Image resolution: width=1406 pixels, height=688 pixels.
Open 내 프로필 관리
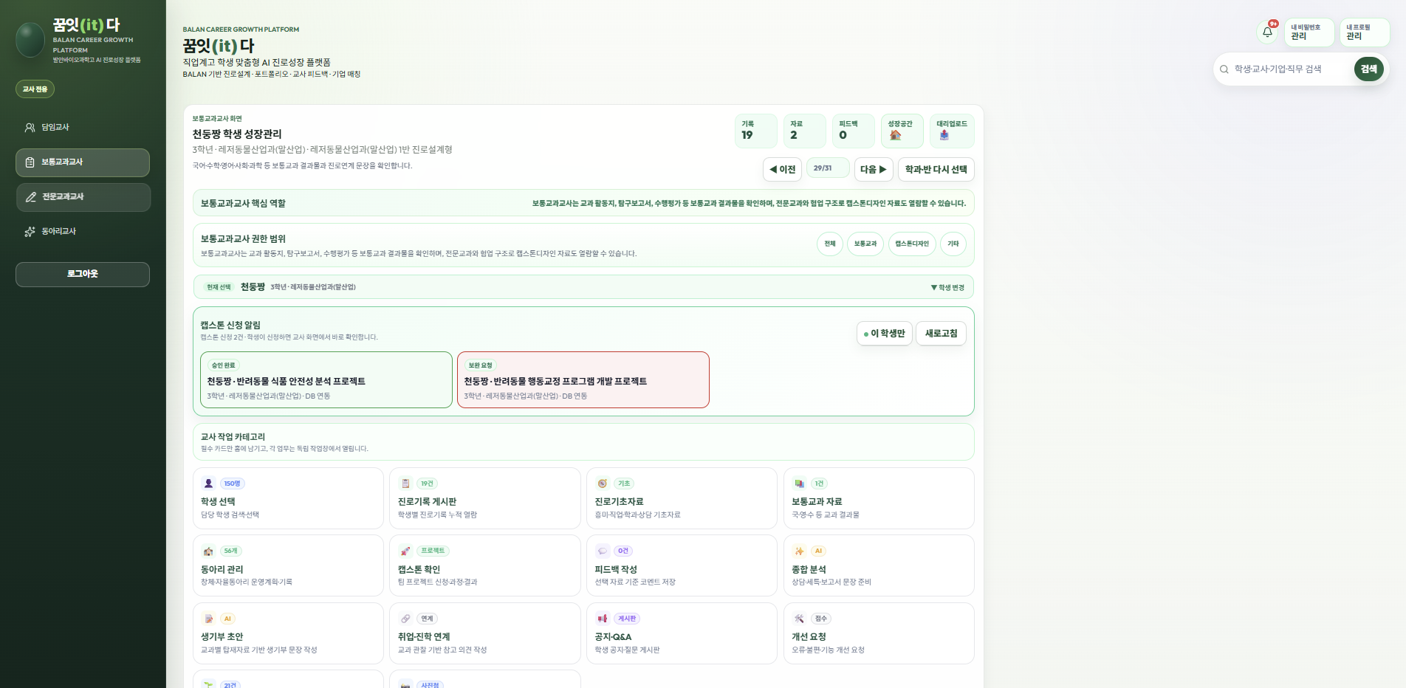point(1365,32)
